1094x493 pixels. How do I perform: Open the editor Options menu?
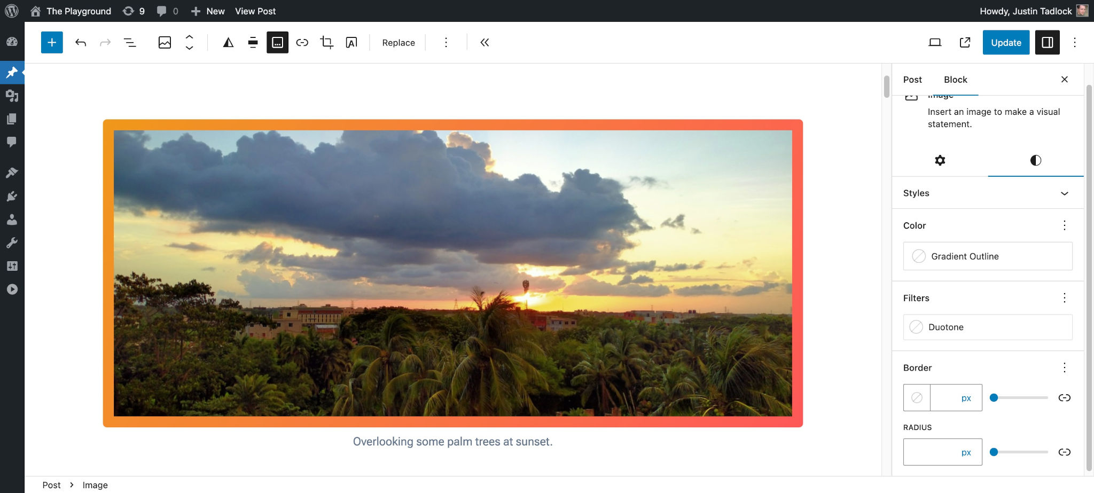[1075, 42]
